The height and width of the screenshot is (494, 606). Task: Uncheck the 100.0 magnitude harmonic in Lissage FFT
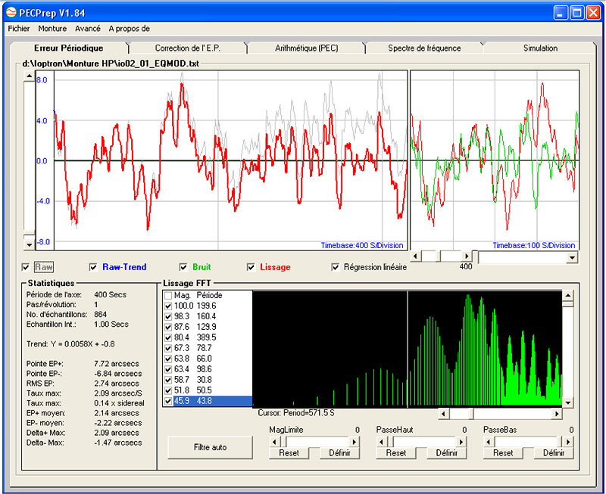tap(168, 306)
